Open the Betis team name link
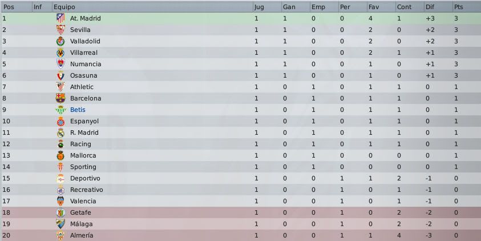 click(78, 110)
